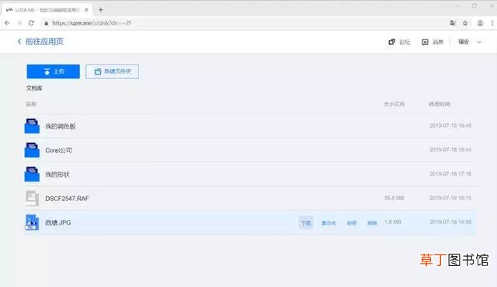The image size is (497, 287).
Task: Click the translate page icon in the address bar
Action: pos(453,23)
